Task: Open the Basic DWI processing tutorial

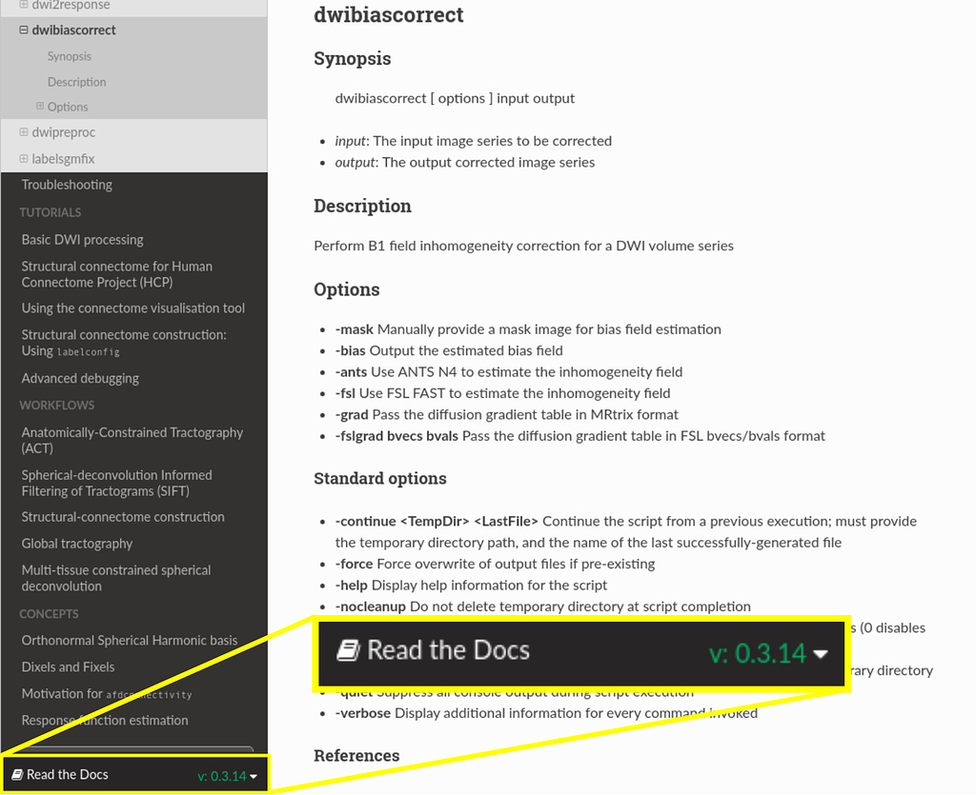Action: click(84, 239)
